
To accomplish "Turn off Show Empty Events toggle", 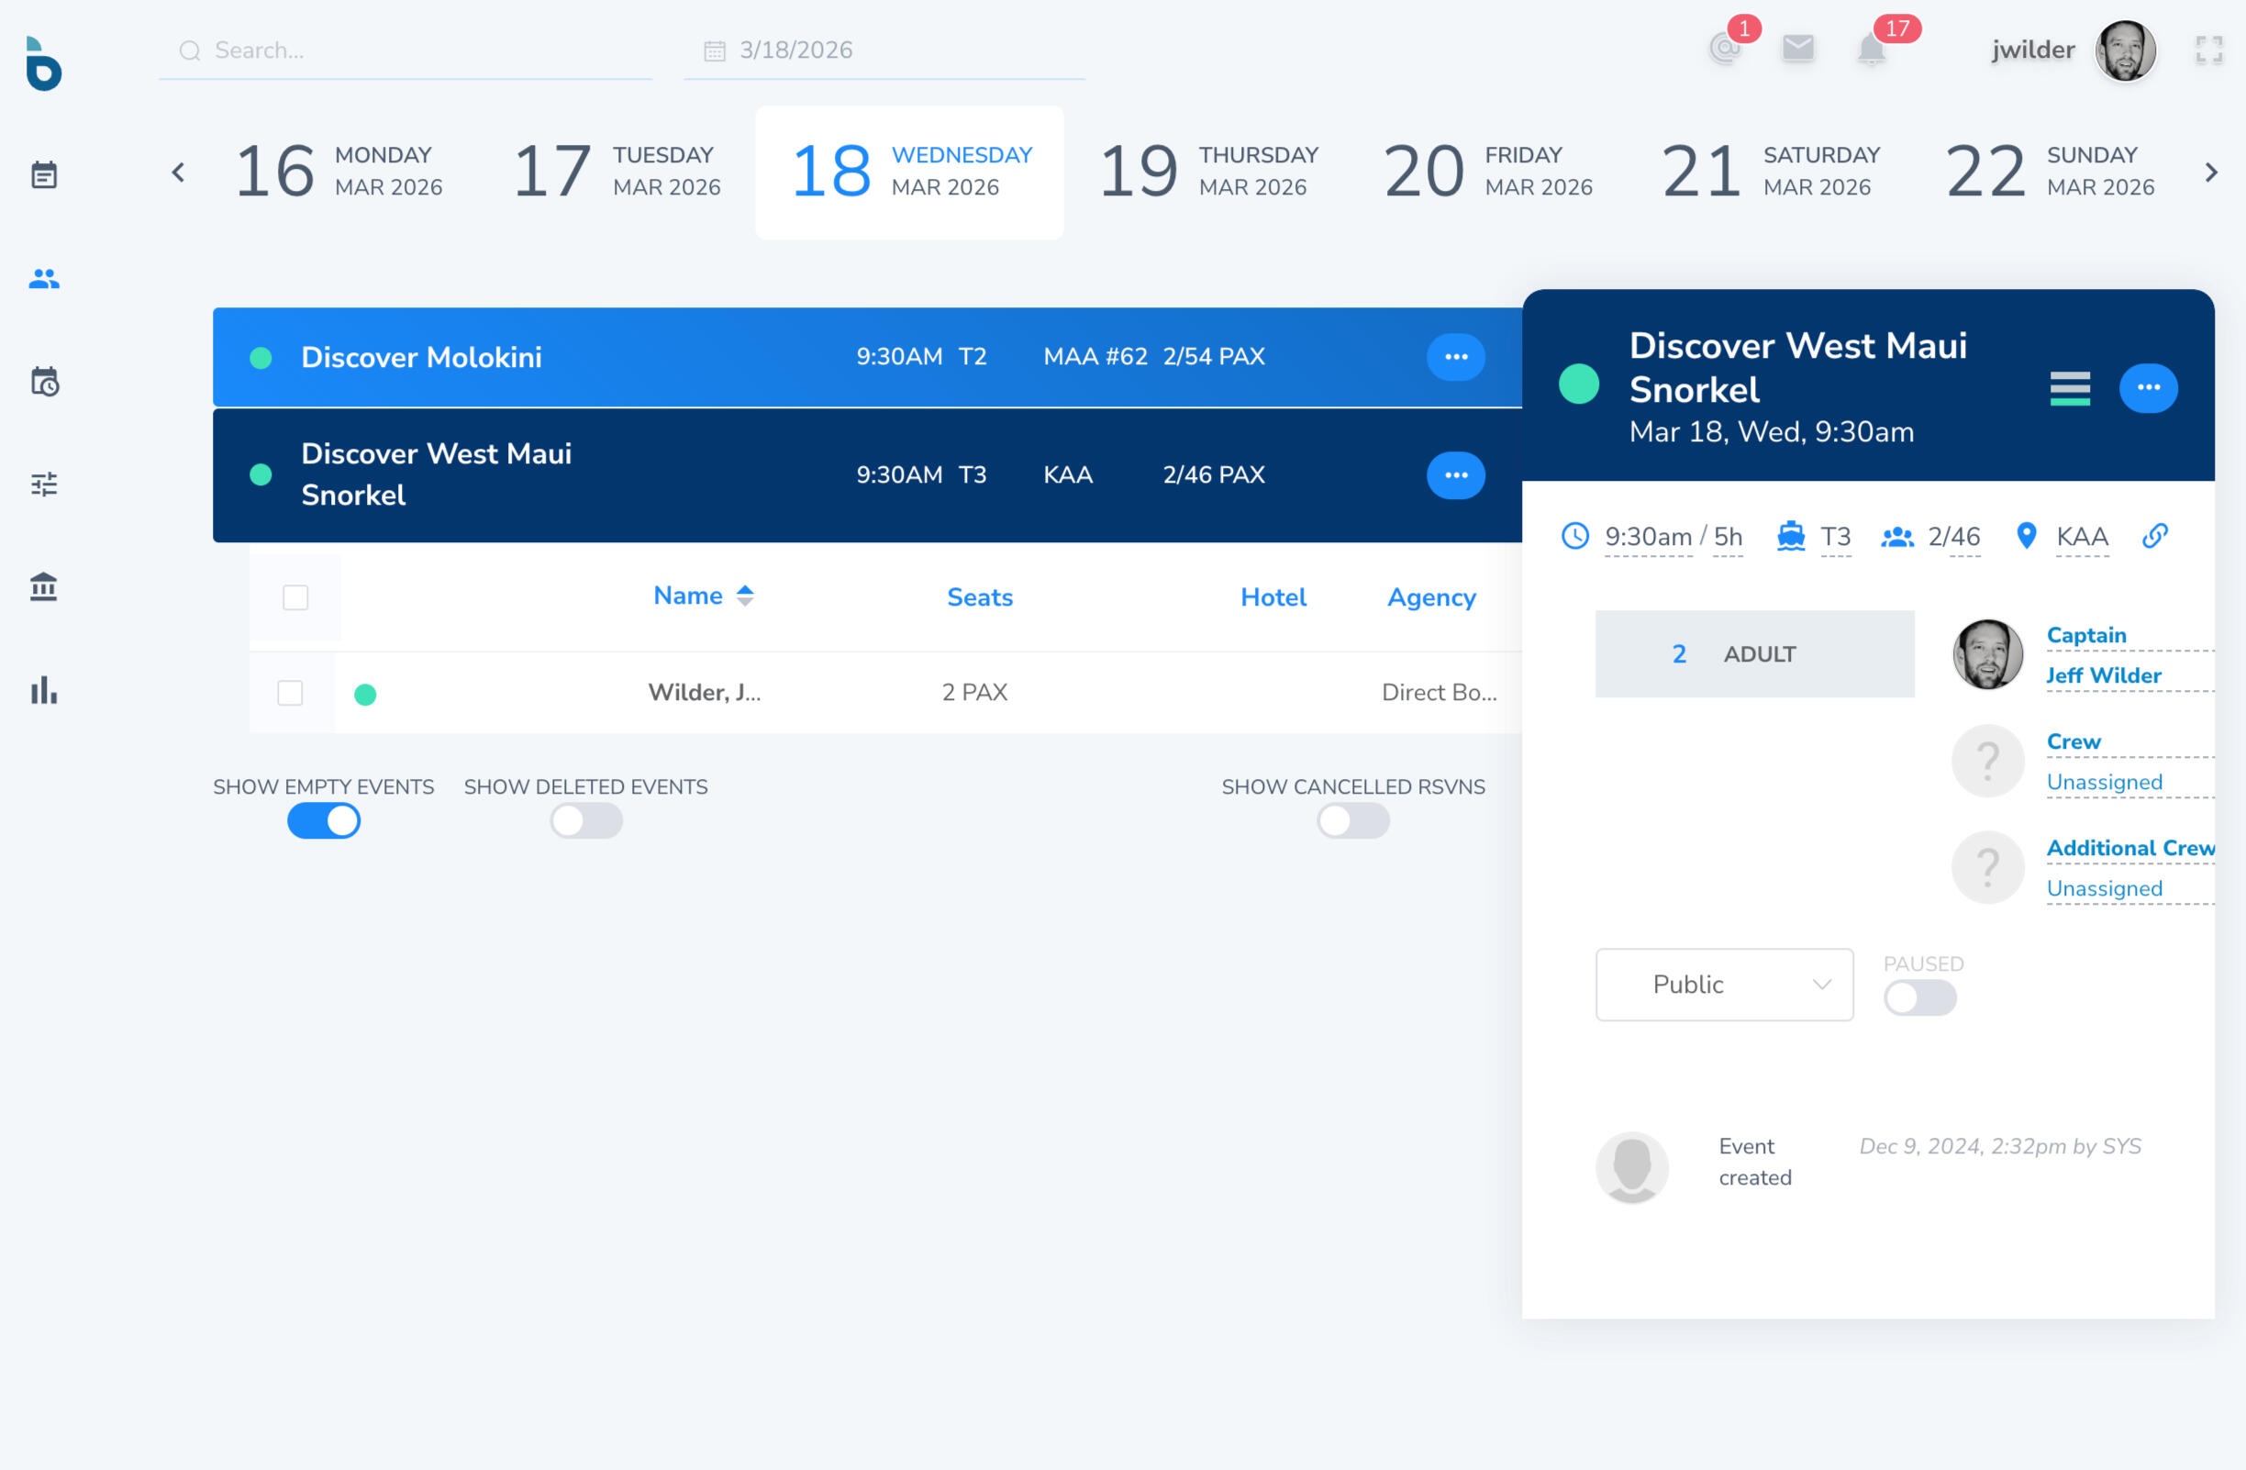I will click(x=324, y=821).
